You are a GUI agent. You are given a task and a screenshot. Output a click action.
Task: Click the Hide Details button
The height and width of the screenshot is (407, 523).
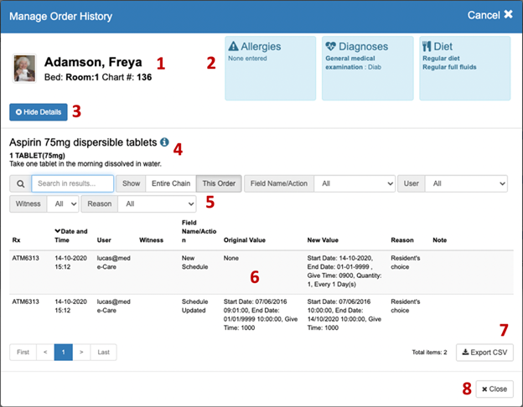coord(38,111)
